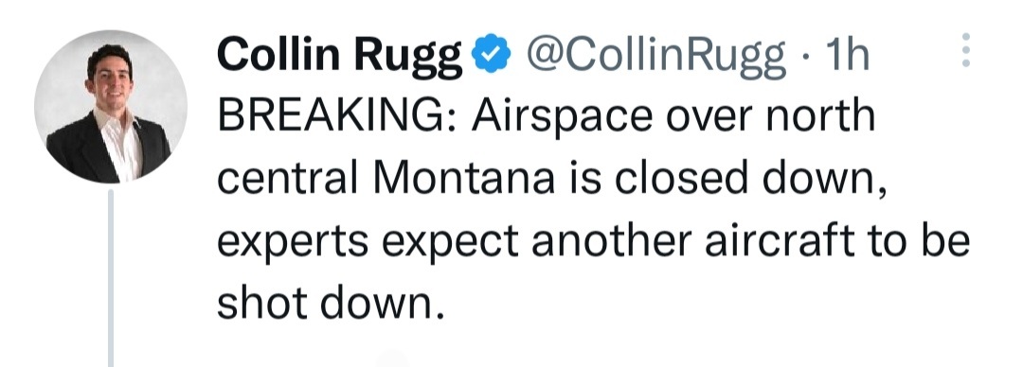Click the blue verified checkmark badge

490,56
